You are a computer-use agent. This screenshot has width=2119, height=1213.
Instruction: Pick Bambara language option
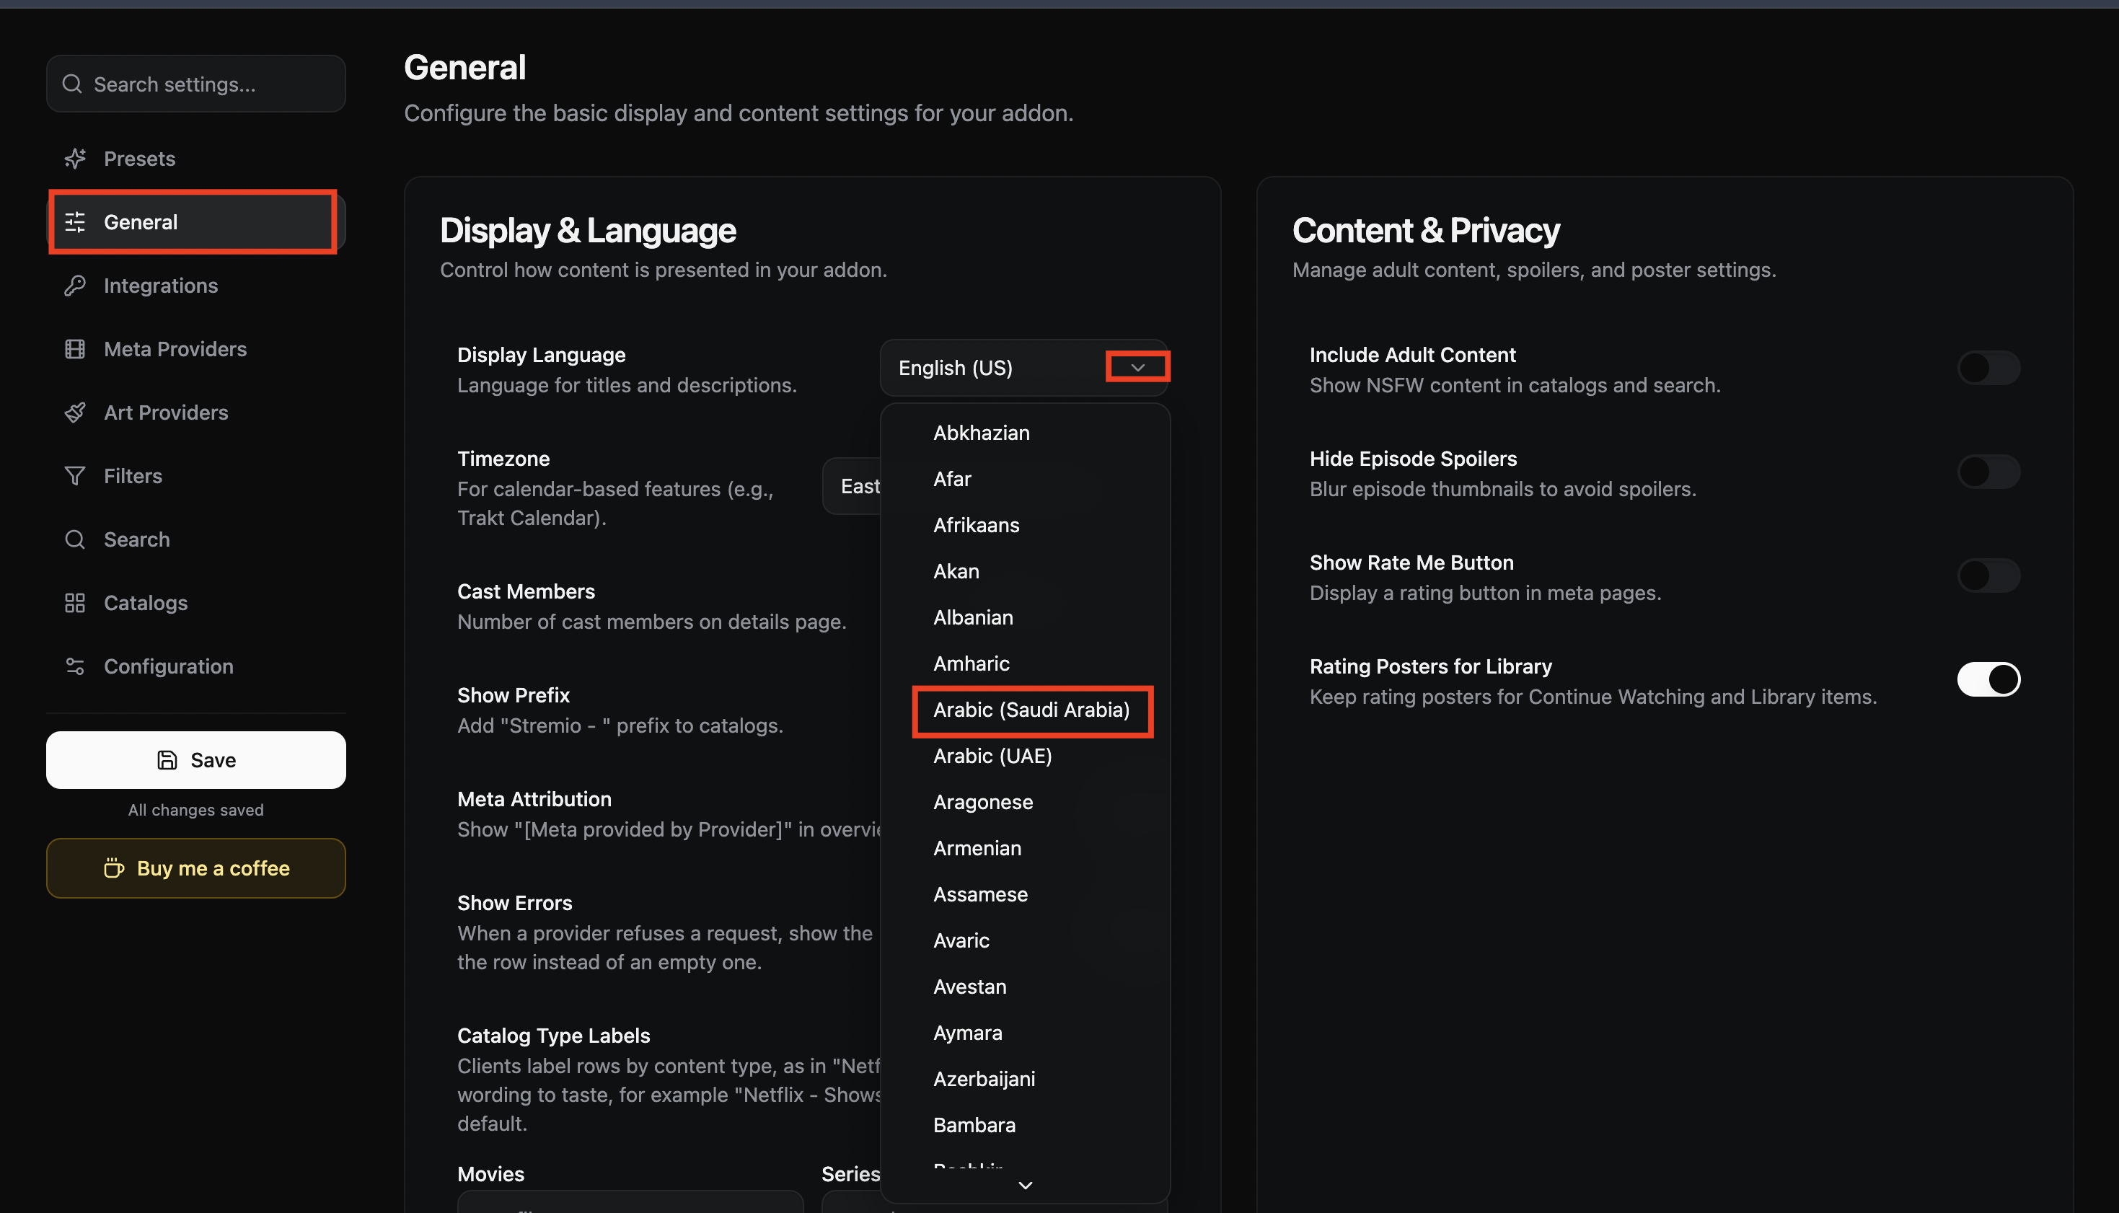pos(1026,1125)
